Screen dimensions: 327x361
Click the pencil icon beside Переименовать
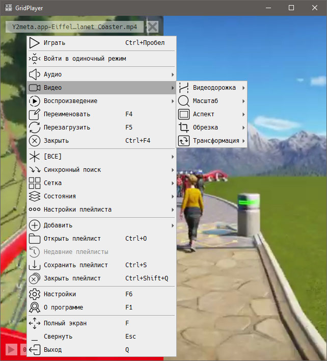tap(35, 114)
